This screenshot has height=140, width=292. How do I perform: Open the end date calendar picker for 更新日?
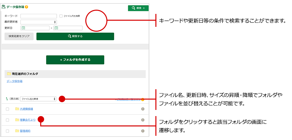(56, 28)
